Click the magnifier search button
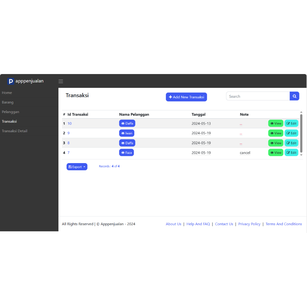 tap(294, 96)
